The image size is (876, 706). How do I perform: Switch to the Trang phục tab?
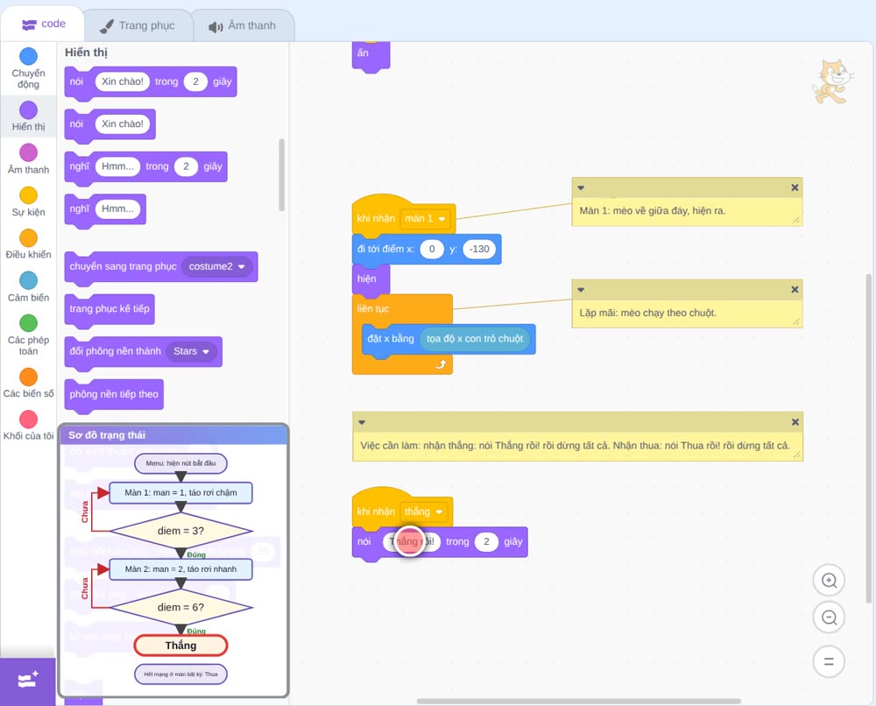click(x=138, y=25)
